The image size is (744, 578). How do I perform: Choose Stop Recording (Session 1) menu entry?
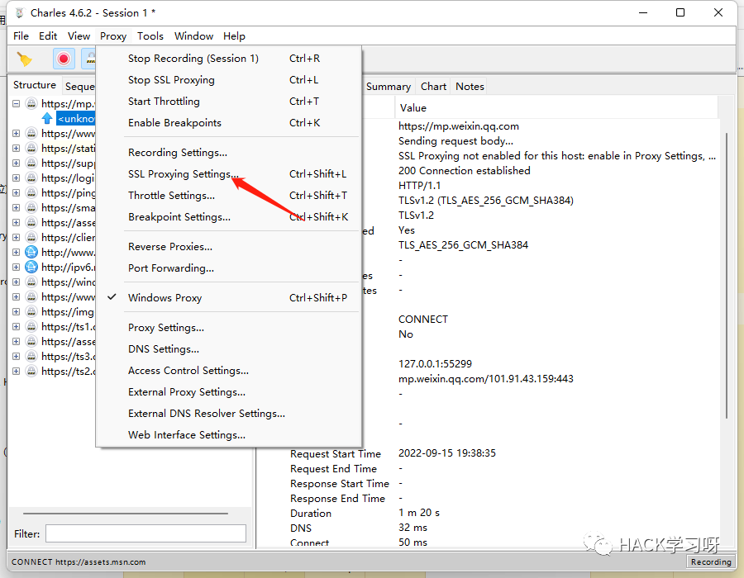click(x=228, y=59)
